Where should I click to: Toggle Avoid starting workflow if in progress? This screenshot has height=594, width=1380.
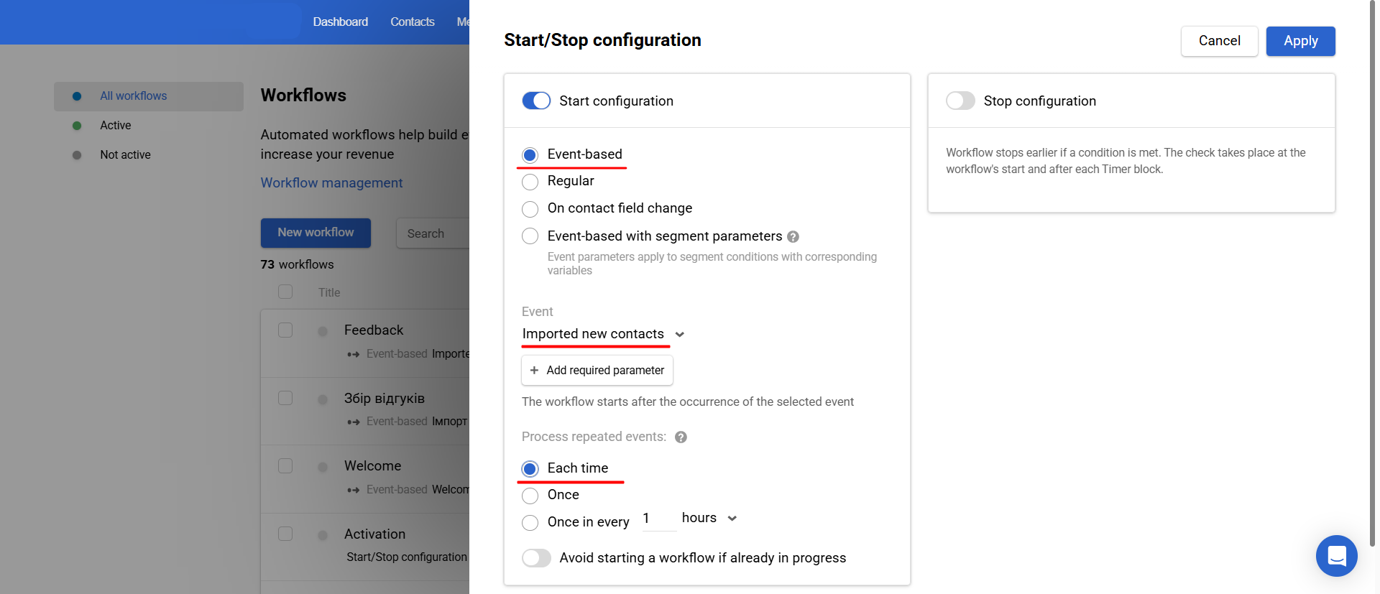(536, 558)
